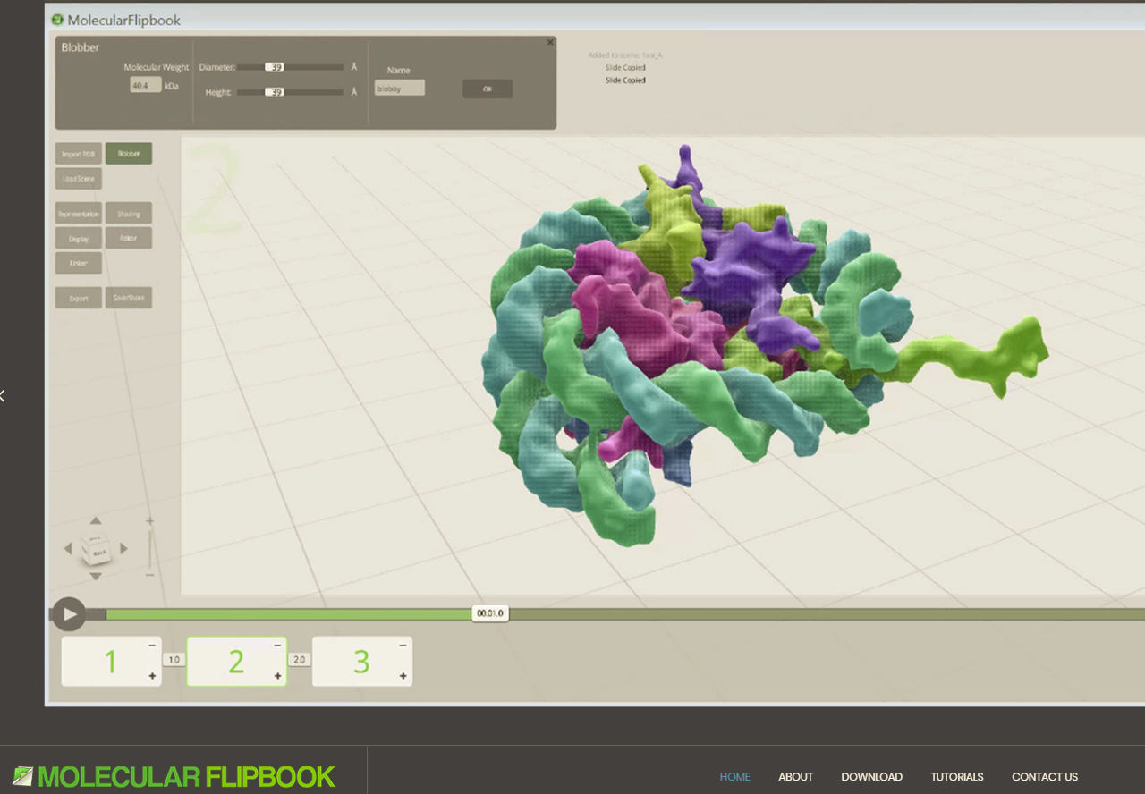Remove slide 3 with its minus icon
Viewport: 1145px width, 794px height.
(x=403, y=645)
